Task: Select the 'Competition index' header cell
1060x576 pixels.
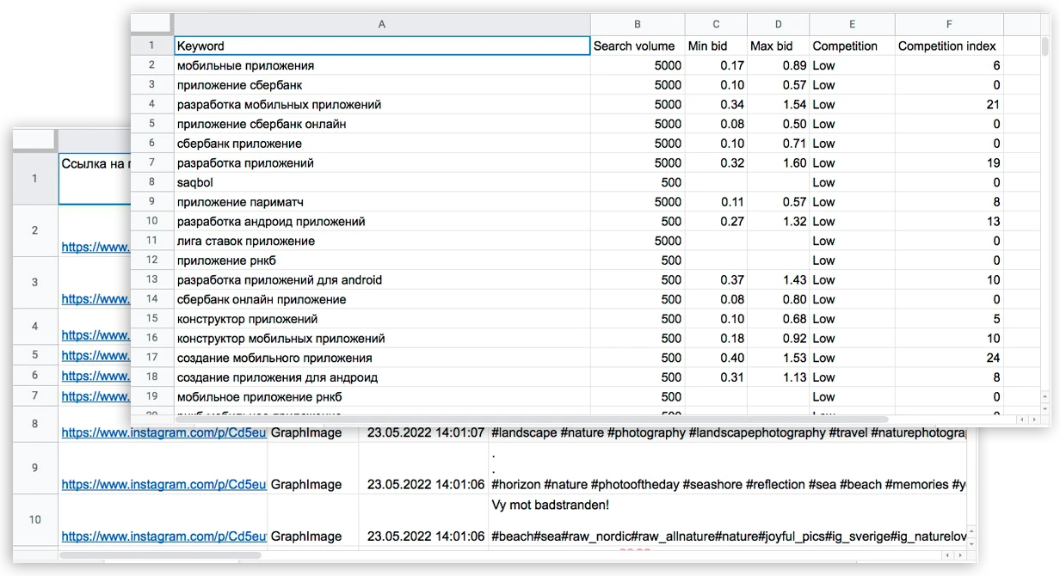Action: point(949,46)
